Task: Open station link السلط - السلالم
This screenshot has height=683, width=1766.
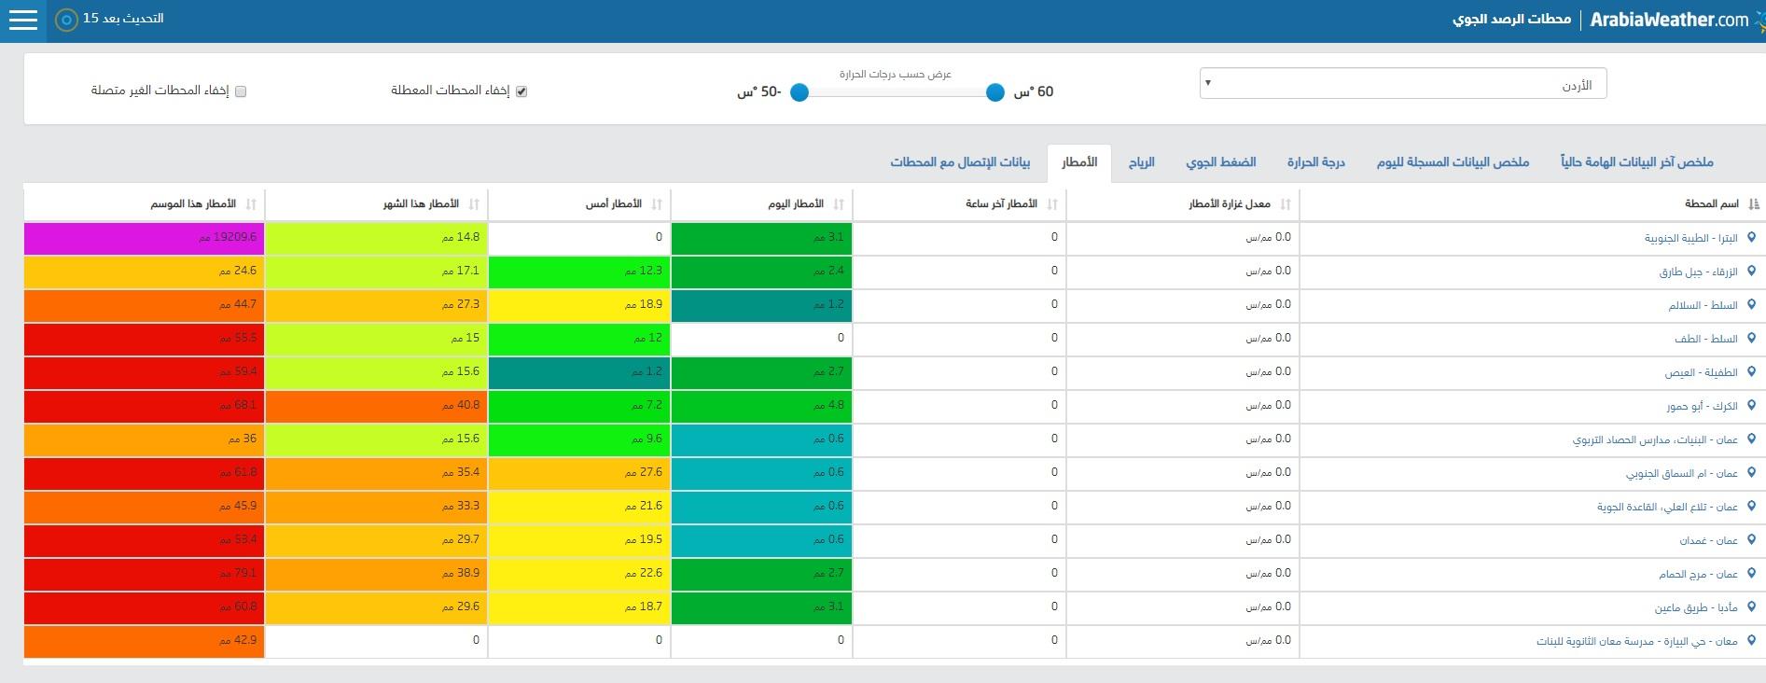Action: click(x=1703, y=306)
